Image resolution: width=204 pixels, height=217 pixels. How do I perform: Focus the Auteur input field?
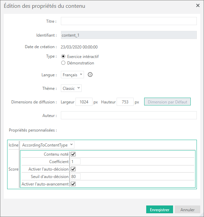click(x=129, y=116)
